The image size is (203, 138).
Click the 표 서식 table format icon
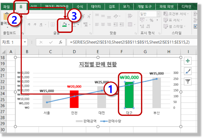[x=165, y=20]
